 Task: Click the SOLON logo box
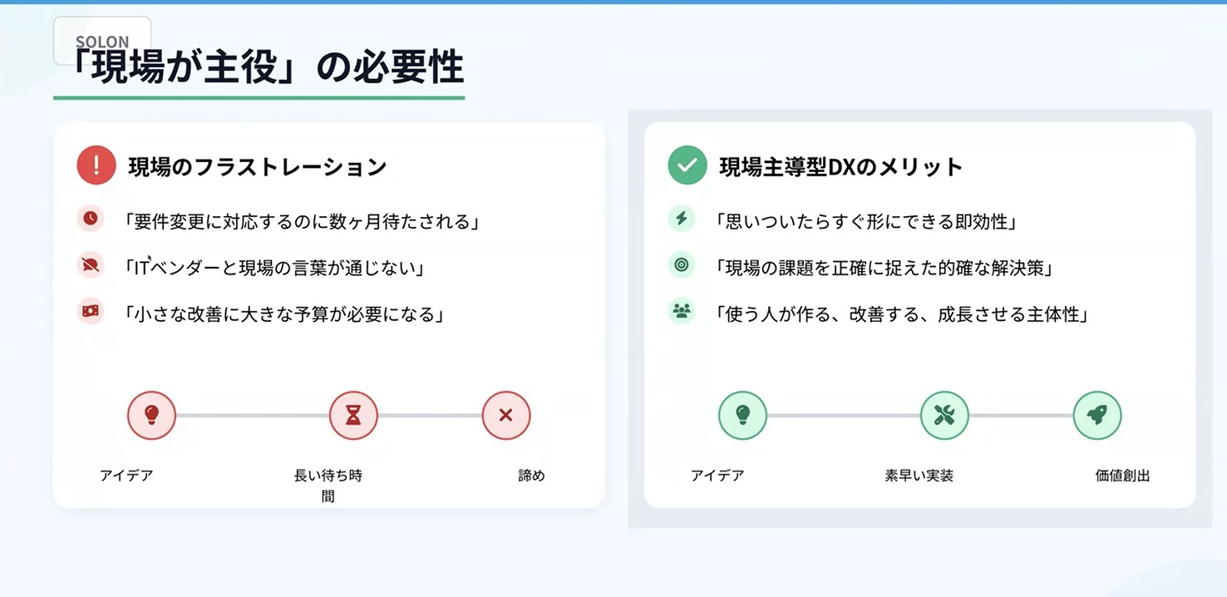pos(102,41)
